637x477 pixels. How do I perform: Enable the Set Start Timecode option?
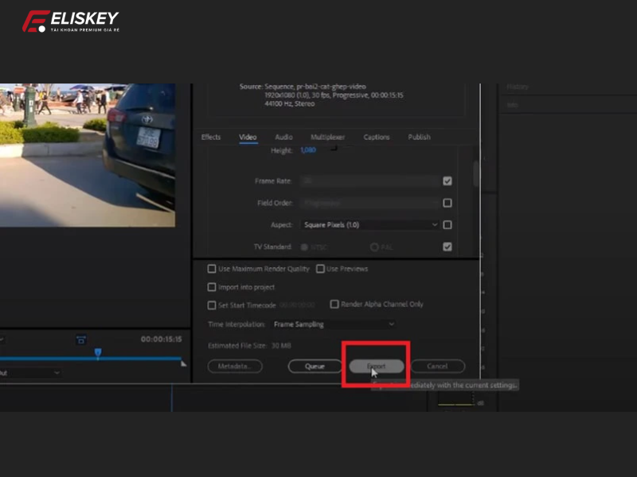point(211,304)
